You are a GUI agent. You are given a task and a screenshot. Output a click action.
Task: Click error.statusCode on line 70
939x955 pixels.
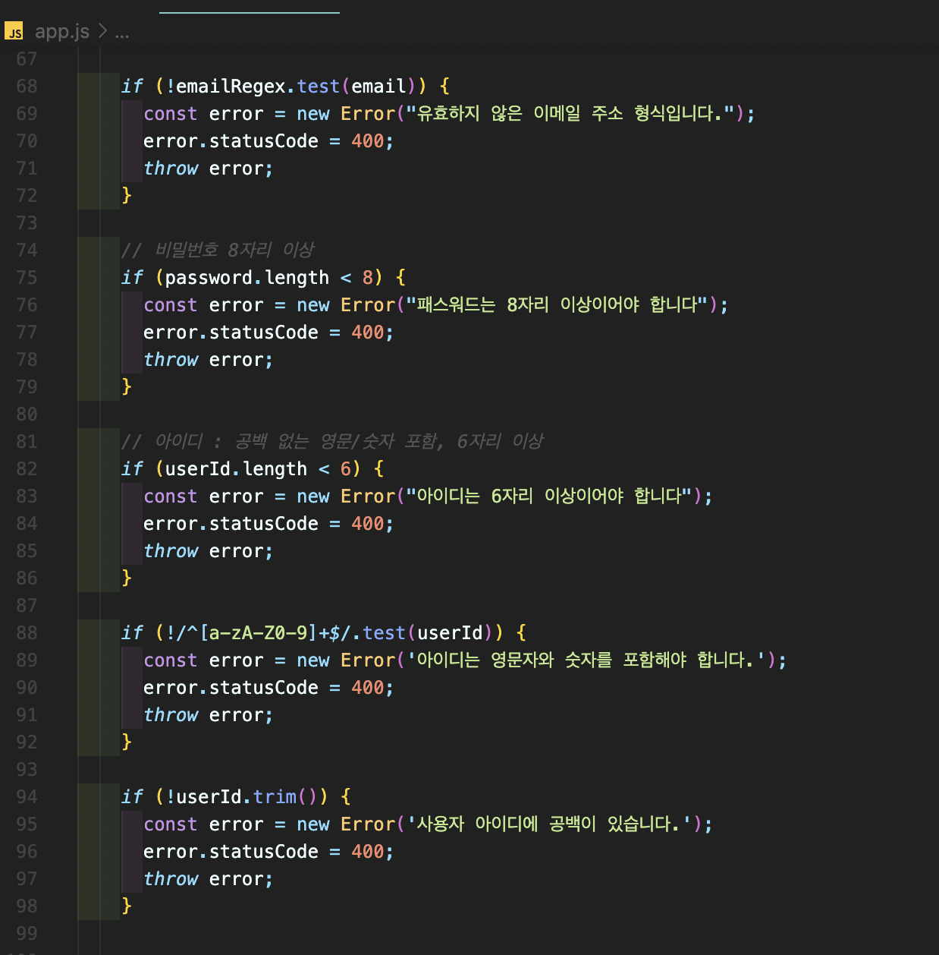(231, 141)
